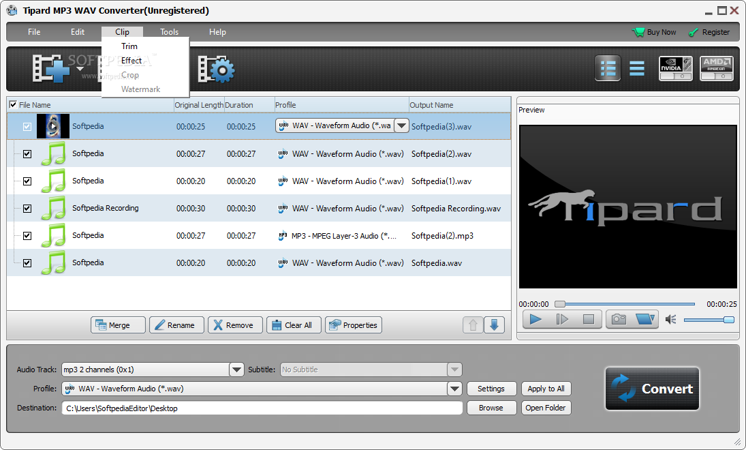
Task: Click the music note icon of Softpedia.wav row
Action: (54, 263)
